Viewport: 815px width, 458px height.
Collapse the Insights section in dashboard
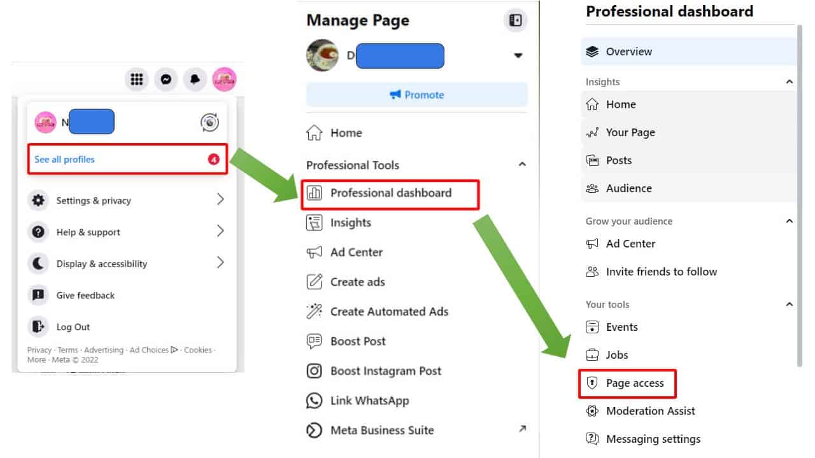tap(790, 82)
